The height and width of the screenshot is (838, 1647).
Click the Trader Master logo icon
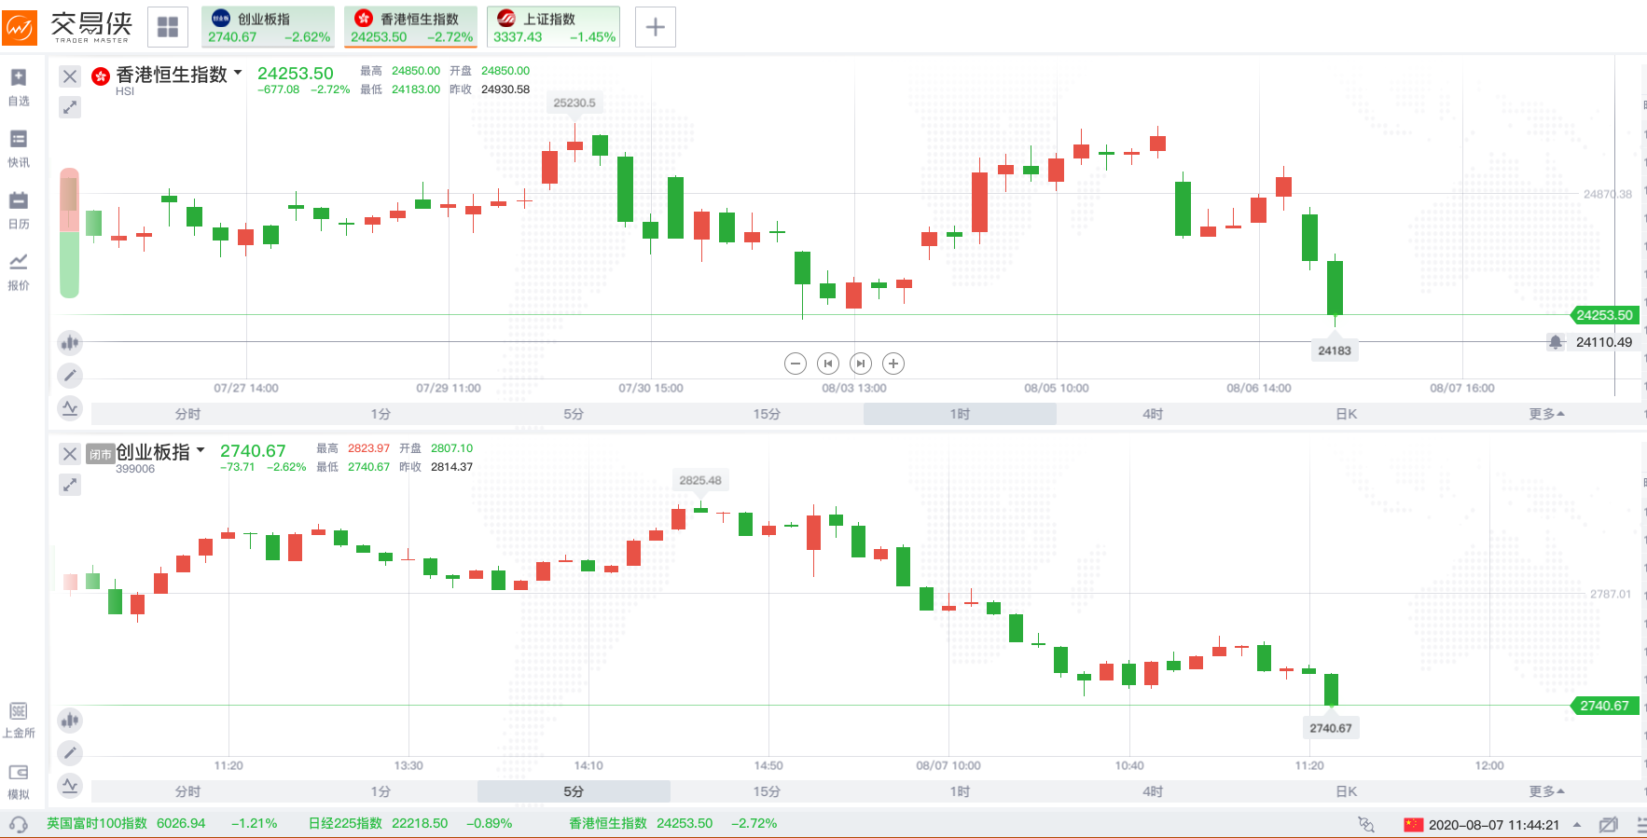tap(19, 27)
